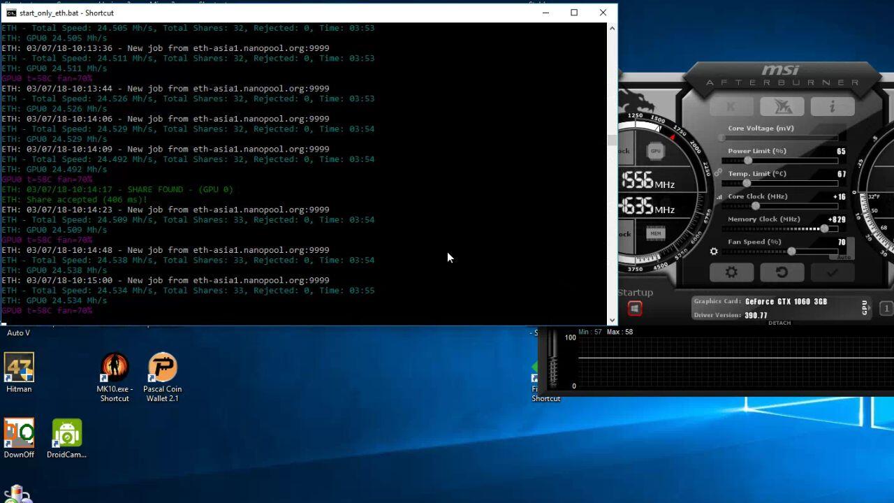
Task: Click Core Clock value +16
Action: pos(840,196)
